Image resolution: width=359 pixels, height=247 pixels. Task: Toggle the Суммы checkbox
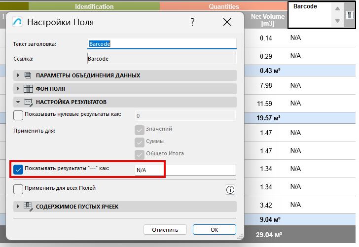(140, 142)
